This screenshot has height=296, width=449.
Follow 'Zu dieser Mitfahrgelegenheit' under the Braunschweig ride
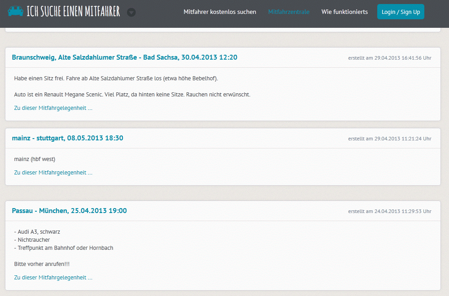click(53, 108)
